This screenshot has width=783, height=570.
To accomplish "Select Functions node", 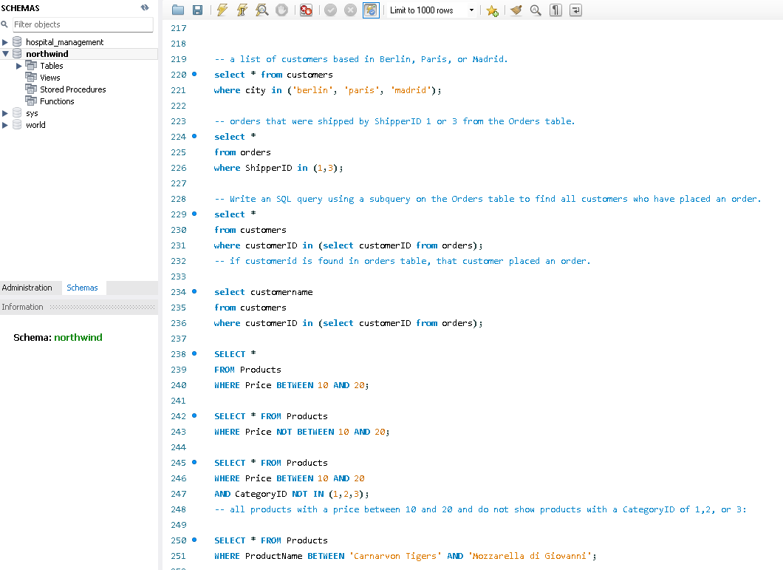I will coord(57,101).
